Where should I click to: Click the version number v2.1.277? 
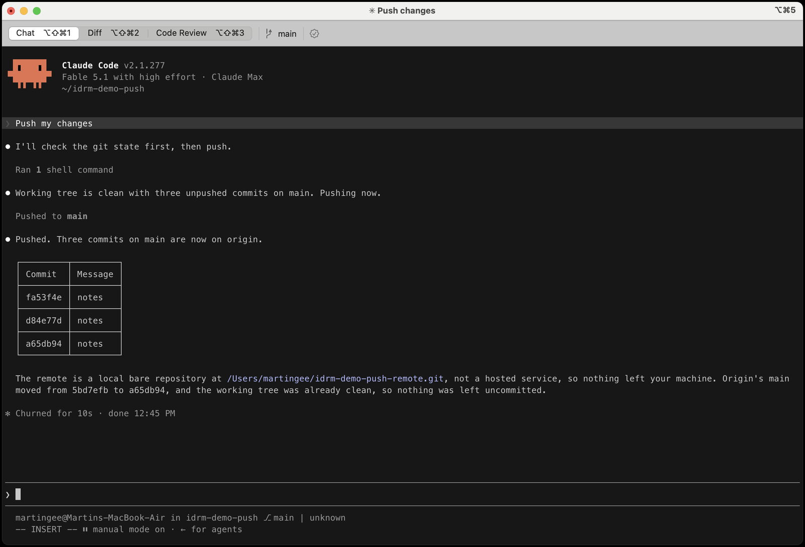click(144, 65)
